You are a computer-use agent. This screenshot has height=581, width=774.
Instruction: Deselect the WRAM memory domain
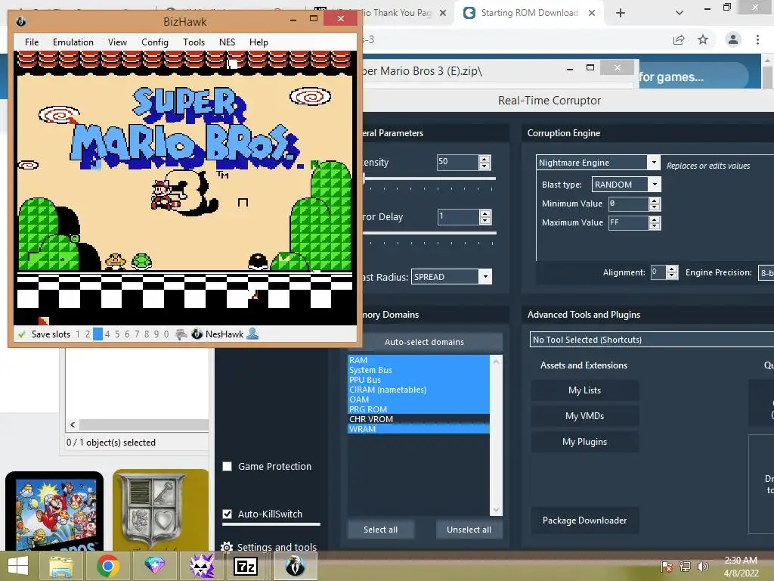tap(419, 429)
